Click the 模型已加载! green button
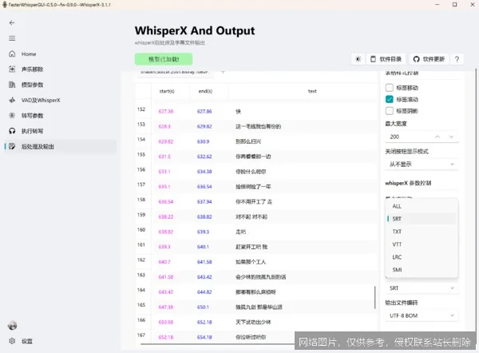 164,59
